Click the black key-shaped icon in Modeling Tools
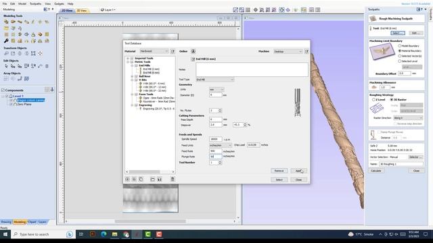This screenshot has width=433, height=243. (6, 40)
